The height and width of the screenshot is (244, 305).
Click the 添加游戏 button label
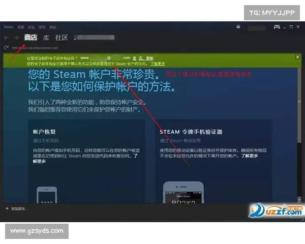pyautogui.click(x=19, y=209)
